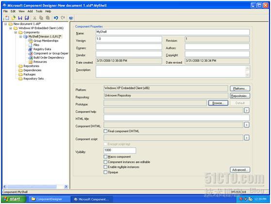
Task: Click the Build Order Dependency icon
Action: (31, 58)
